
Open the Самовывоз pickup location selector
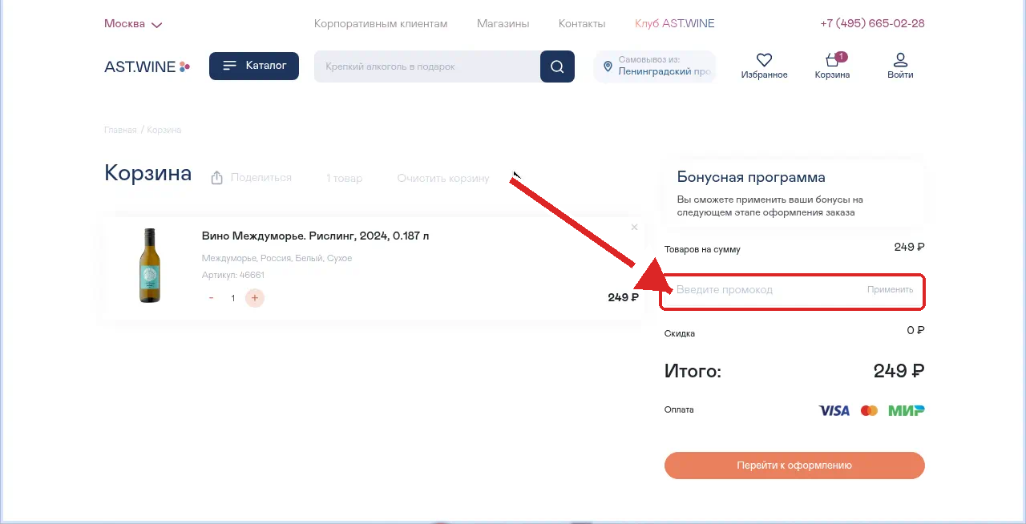655,66
